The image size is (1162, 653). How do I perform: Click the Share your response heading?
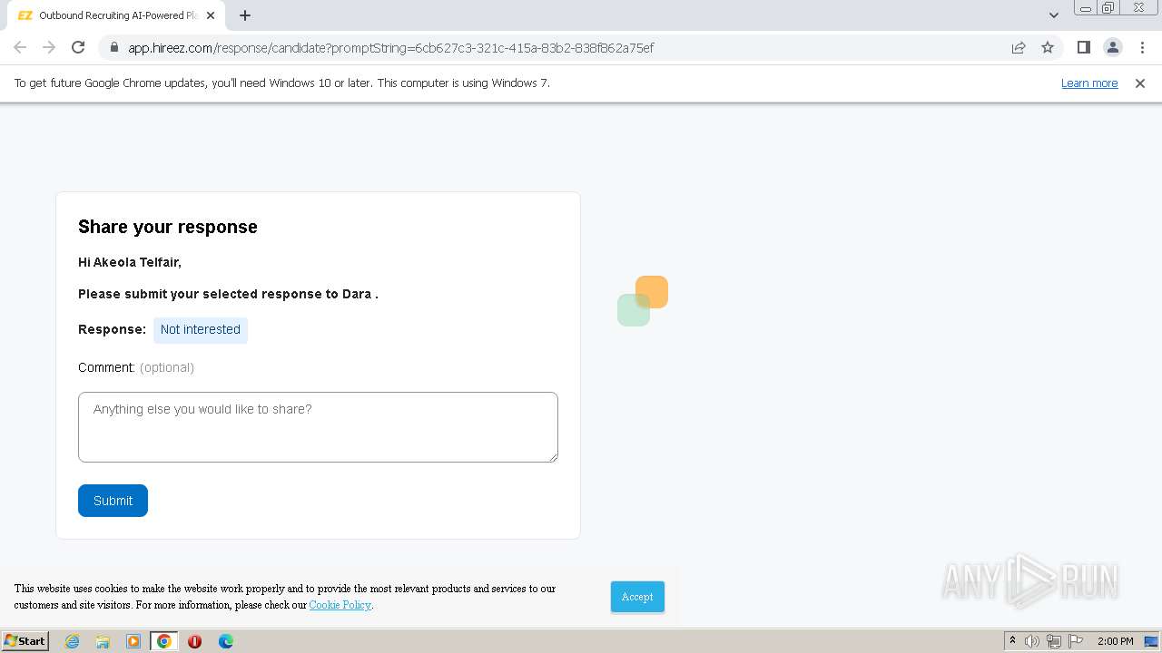(x=168, y=227)
